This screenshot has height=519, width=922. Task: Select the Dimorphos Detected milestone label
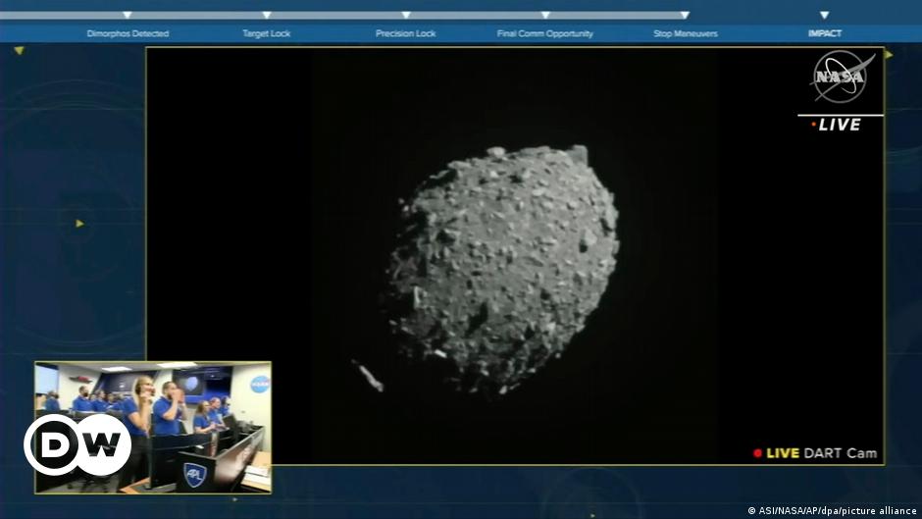pos(128,33)
